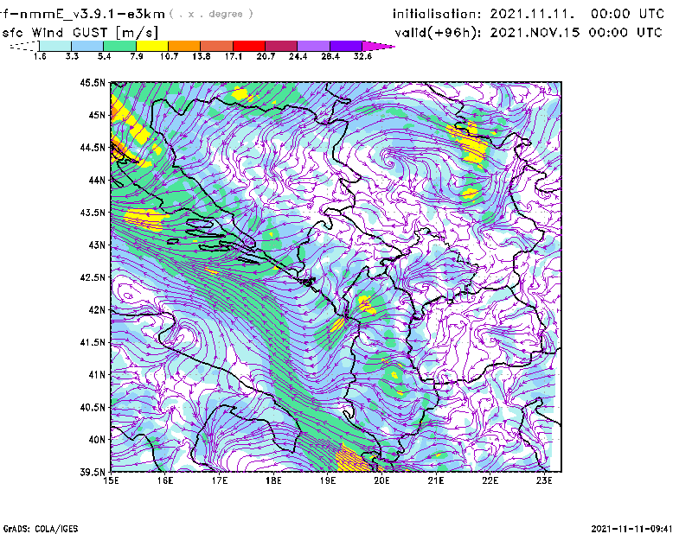The height and width of the screenshot is (534, 692).
Task: Click the legend value 32.6
Action: click(362, 56)
